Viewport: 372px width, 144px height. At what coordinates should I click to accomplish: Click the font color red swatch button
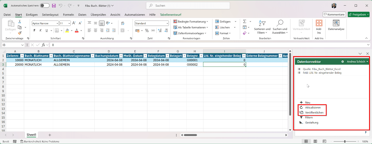[76, 30]
